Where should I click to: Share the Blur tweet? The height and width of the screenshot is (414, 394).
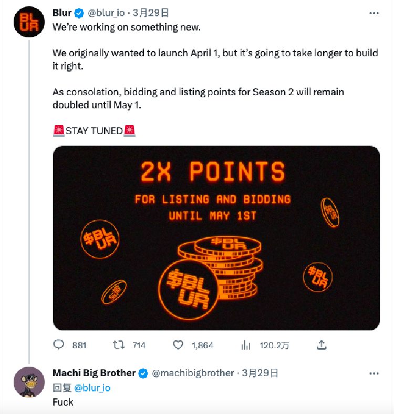322,345
